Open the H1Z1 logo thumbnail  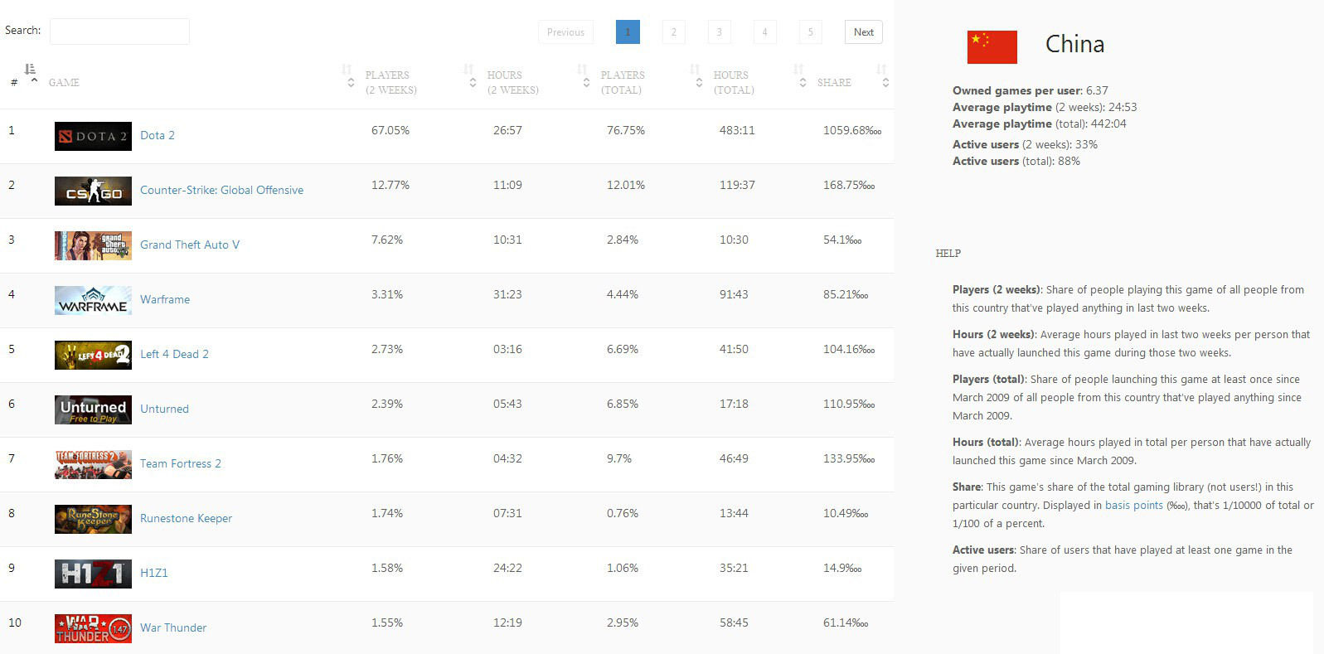(x=93, y=574)
